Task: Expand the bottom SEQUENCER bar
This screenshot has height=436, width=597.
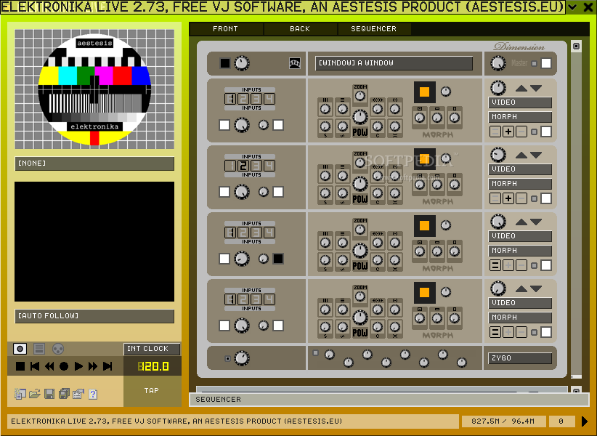Action: tap(389, 400)
